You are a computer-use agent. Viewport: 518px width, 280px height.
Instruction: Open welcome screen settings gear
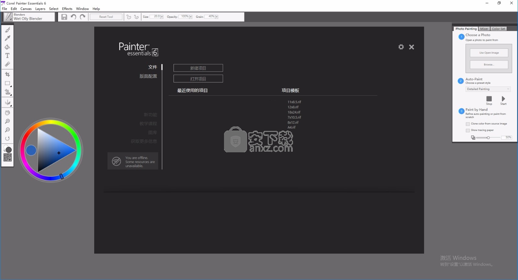(401, 47)
